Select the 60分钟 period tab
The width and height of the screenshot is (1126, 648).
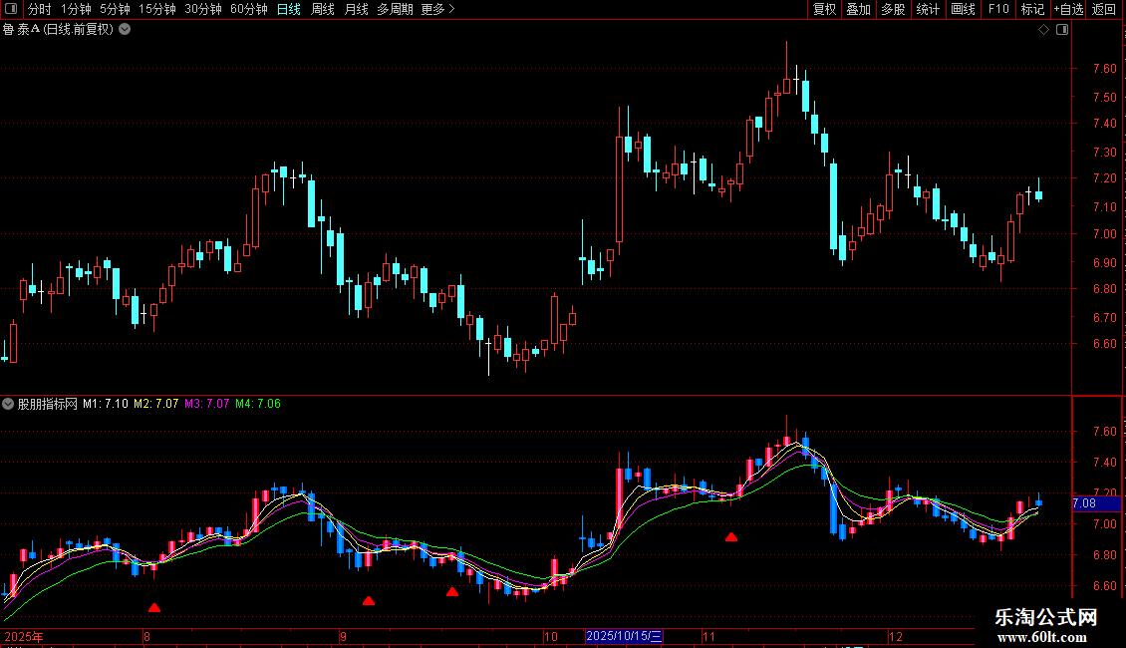click(x=249, y=9)
